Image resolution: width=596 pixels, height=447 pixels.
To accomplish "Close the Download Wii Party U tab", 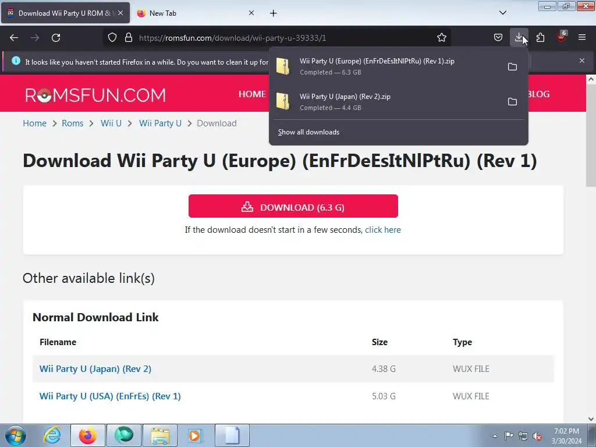I will pyautogui.click(x=120, y=13).
